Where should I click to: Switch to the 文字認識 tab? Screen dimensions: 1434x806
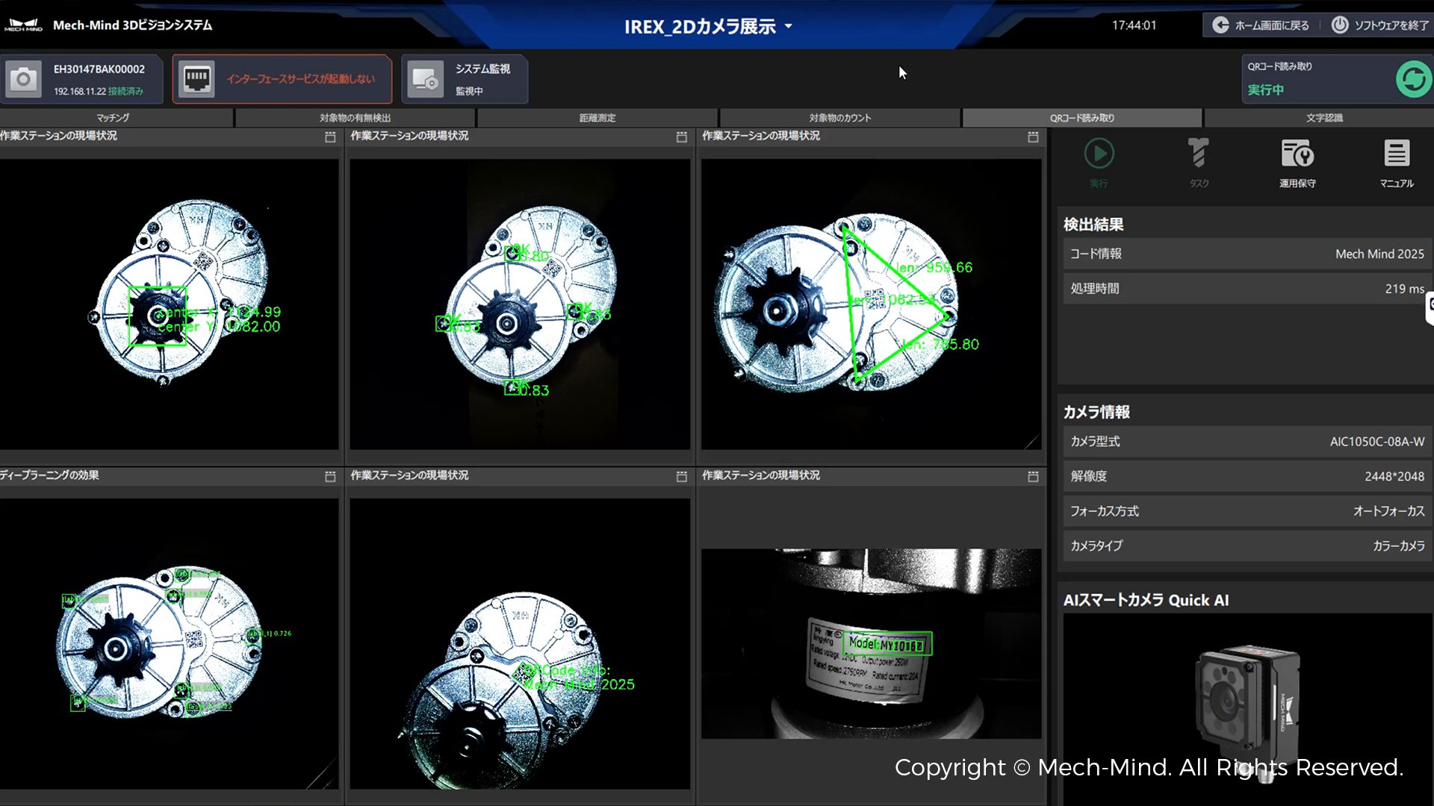pyautogui.click(x=1323, y=117)
